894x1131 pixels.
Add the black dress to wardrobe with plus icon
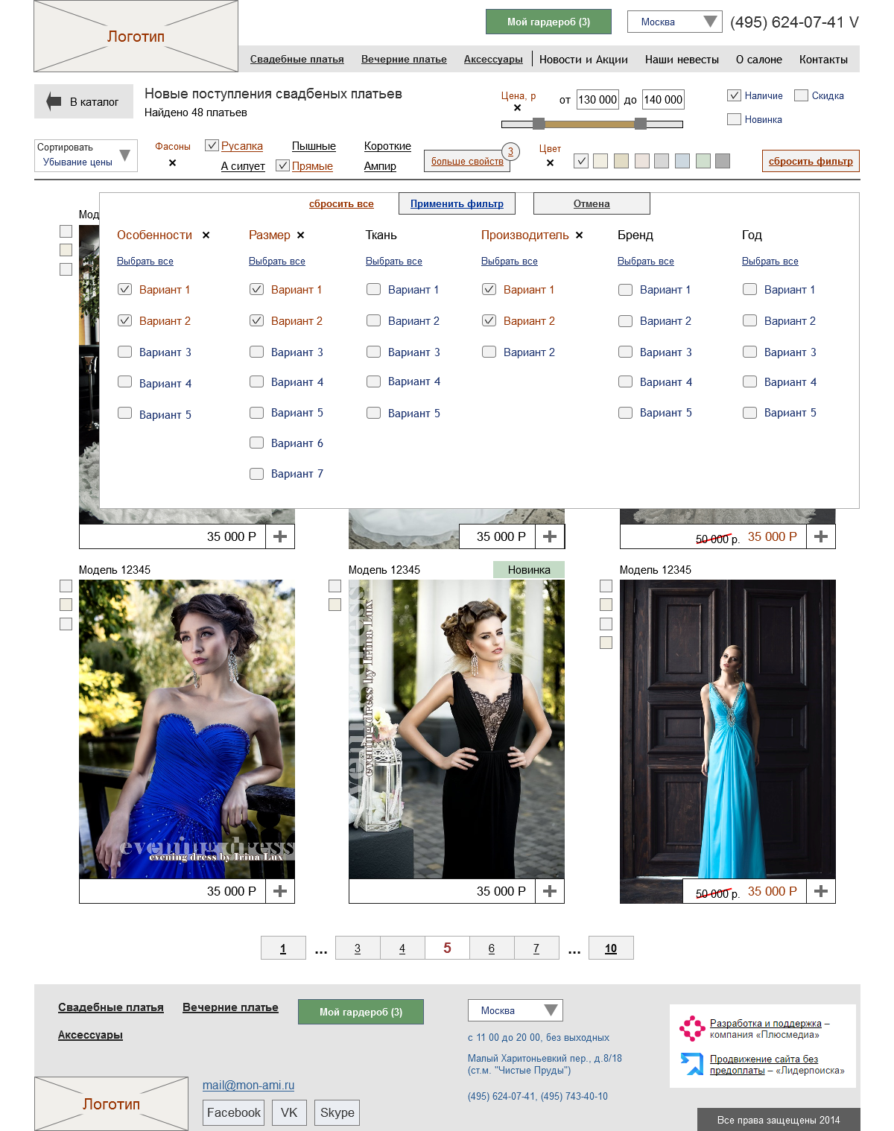pos(550,891)
